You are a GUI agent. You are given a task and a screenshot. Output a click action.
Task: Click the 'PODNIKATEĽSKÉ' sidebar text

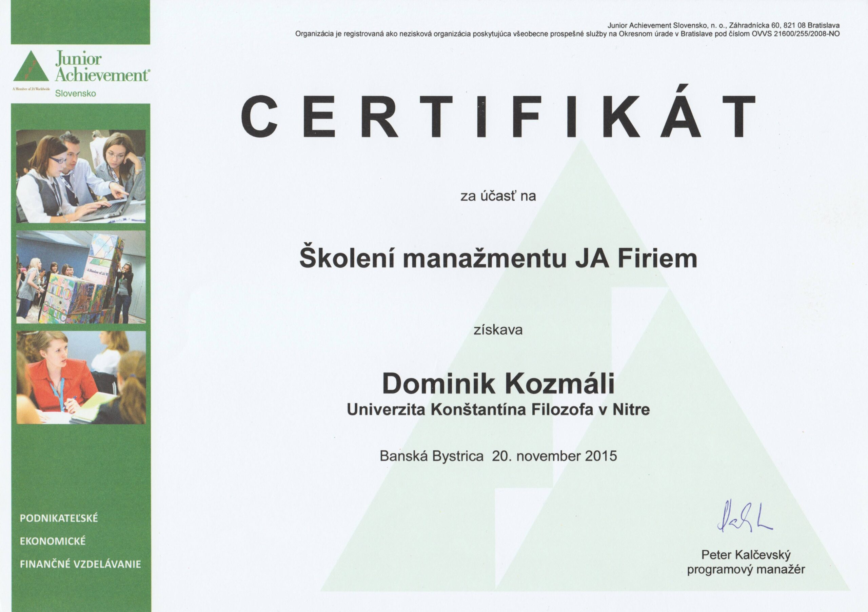(x=59, y=518)
